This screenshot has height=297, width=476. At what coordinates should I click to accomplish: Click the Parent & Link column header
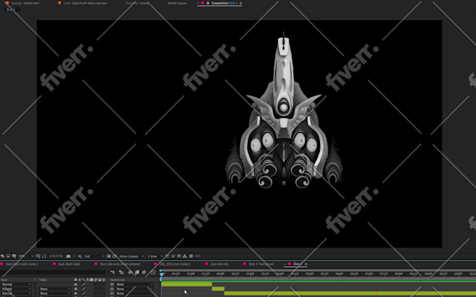(x=118, y=280)
